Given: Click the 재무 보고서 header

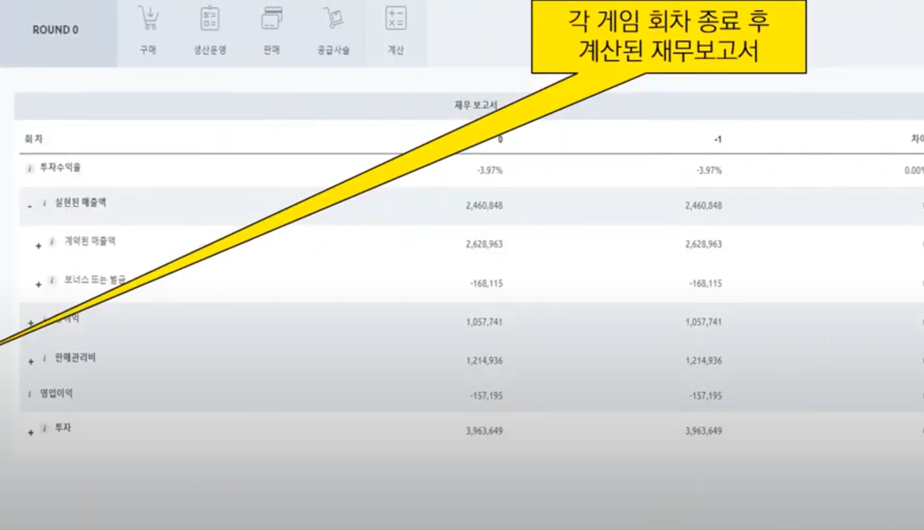Looking at the screenshot, I should point(475,104).
